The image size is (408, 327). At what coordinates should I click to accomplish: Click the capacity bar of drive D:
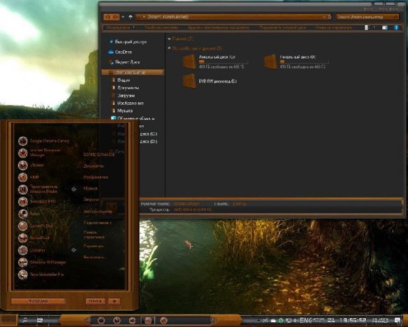(305, 62)
